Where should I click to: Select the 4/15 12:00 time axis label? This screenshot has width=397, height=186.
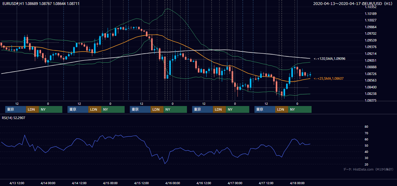pos(142,183)
